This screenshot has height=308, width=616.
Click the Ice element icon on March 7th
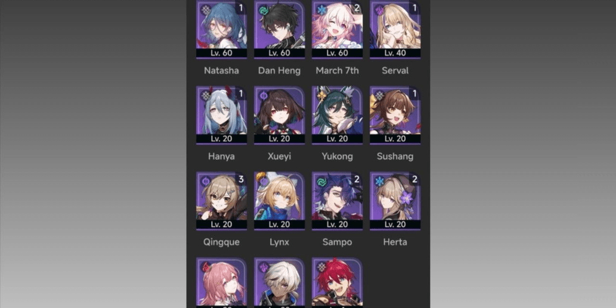tap(322, 10)
